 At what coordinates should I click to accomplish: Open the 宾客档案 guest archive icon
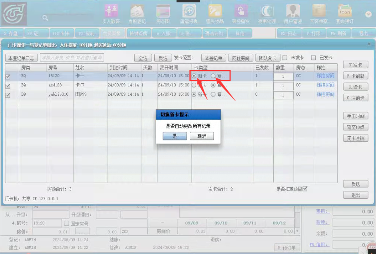(x=319, y=14)
